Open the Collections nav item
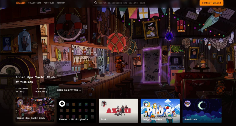Viewport: 236px width, 126px height. tap(35, 3)
